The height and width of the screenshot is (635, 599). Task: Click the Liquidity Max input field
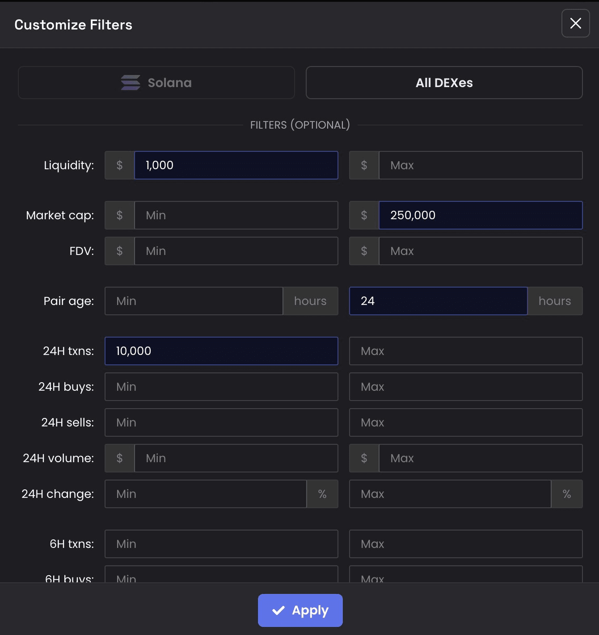(x=480, y=165)
